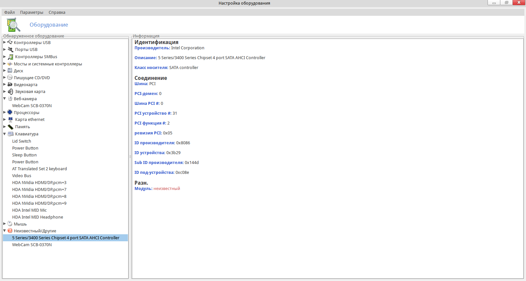Select WebCam SCB-0370N under Веб-камера
526x281 pixels.
32,105
